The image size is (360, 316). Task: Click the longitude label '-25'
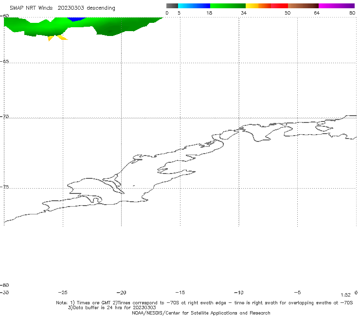coord(63,292)
